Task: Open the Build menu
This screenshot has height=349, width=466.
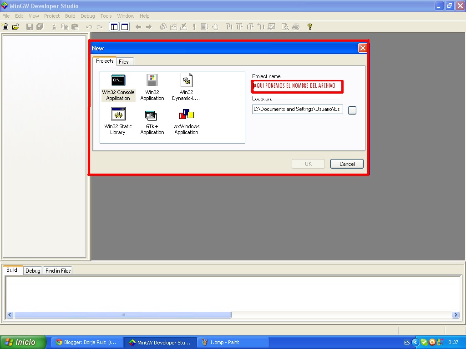Action: [x=70, y=16]
